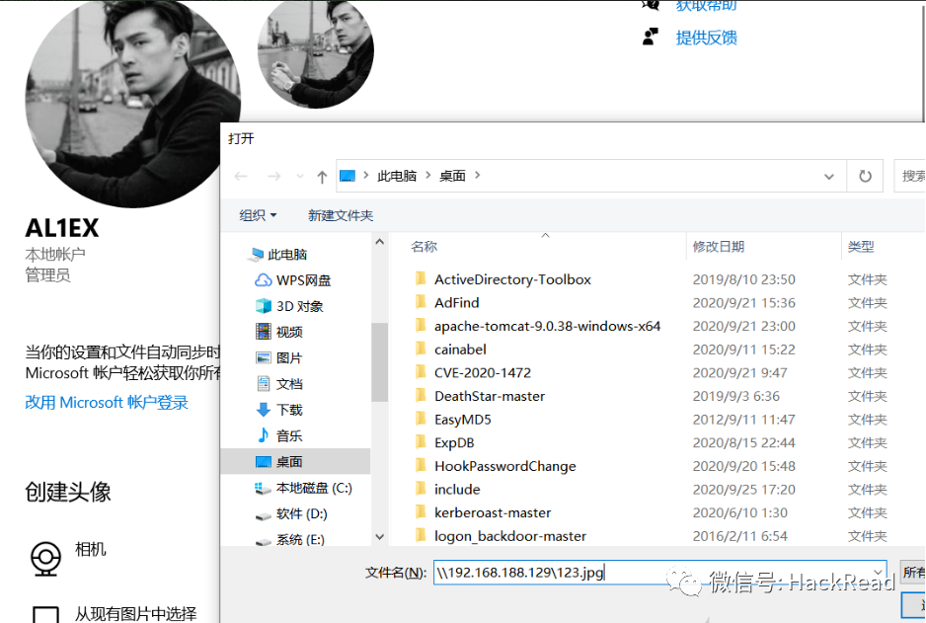926x623 pixels.
Task: Select ExpDB folder
Action: click(454, 443)
